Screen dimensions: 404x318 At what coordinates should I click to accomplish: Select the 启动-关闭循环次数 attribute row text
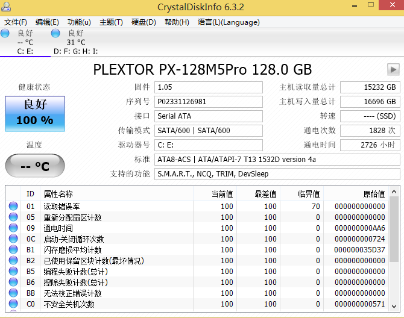pyautogui.click(x=74, y=239)
